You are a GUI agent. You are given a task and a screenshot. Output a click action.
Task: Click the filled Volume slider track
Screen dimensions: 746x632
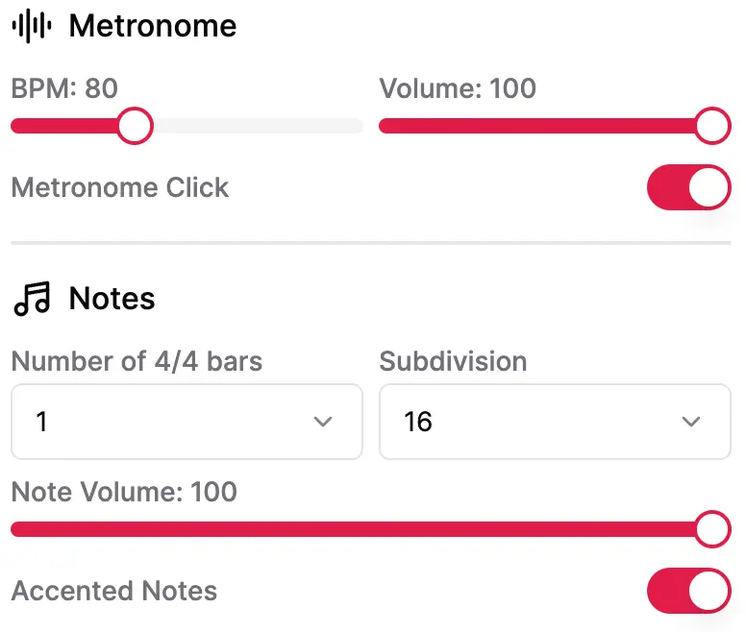click(x=538, y=126)
